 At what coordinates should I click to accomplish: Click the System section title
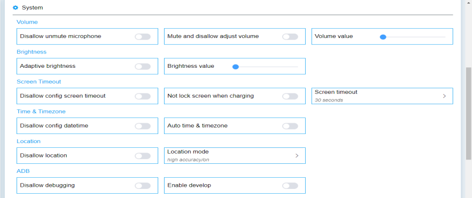point(33,7)
